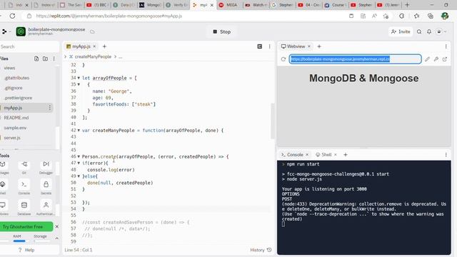Refresh the Webview page
The height and width of the screenshot is (257, 457).
tap(283, 59)
